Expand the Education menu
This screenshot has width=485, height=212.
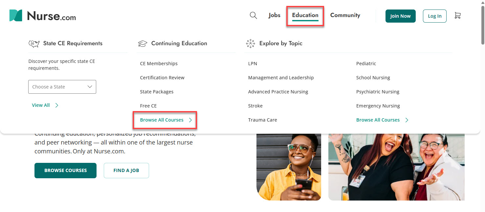pos(305,15)
